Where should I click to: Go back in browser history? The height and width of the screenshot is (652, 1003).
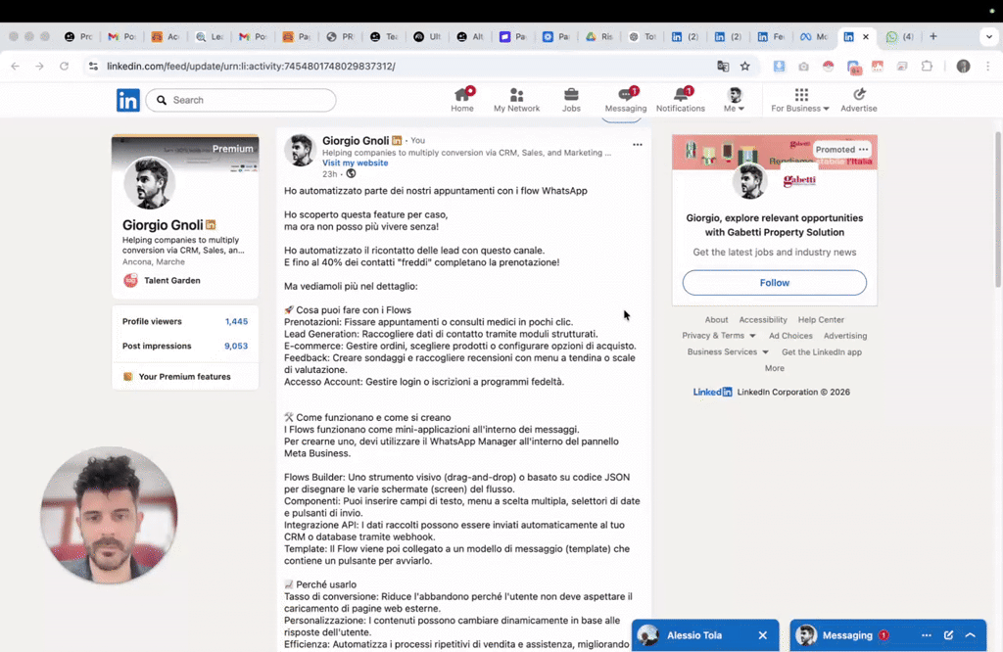click(x=16, y=66)
